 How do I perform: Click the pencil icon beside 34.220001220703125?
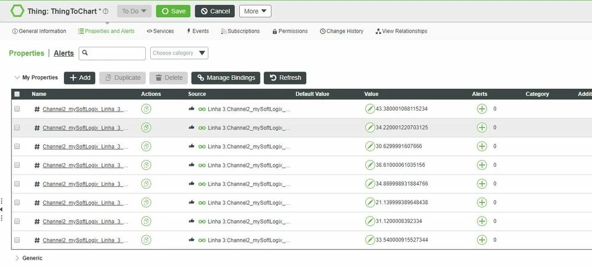(x=370, y=128)
